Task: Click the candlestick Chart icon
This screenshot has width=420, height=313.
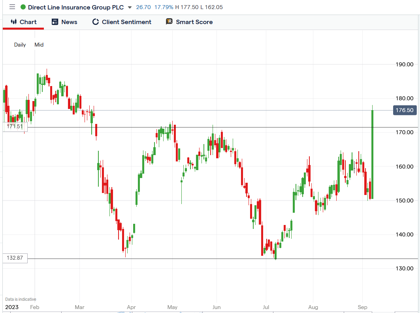Action: coord(14,22)
